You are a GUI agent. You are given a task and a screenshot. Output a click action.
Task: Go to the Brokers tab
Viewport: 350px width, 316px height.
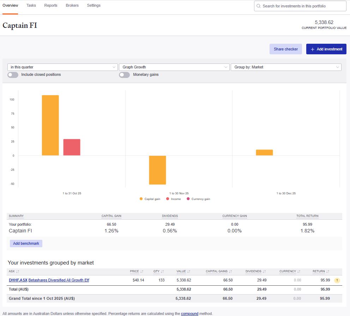[72, 6]
